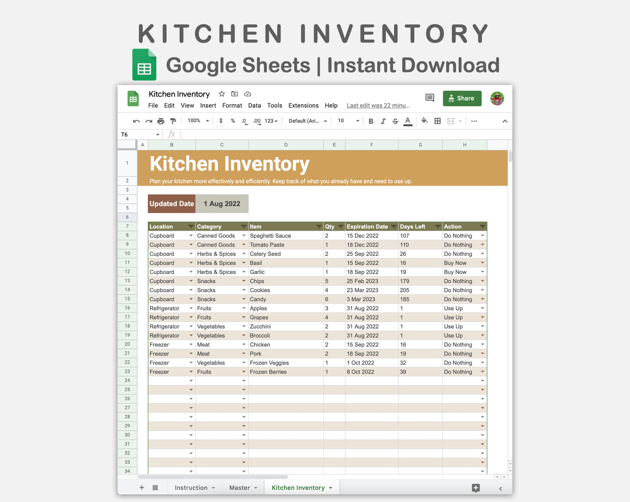Open the zoom level dropdown showing 100%
The image size is (630, 502).
pyautogui.click(x=197, y=121)
